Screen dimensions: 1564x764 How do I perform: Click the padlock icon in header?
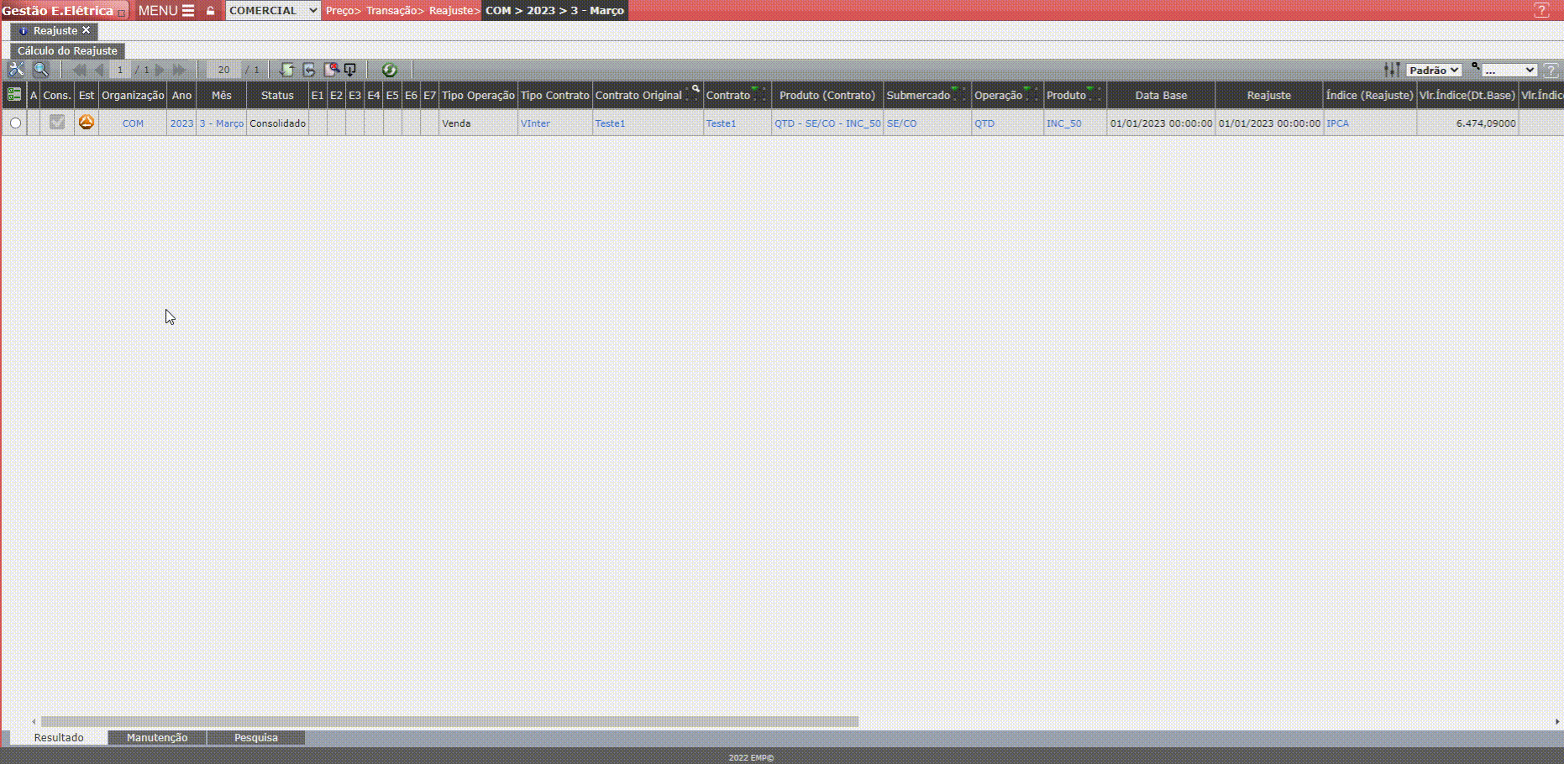tap(211, 11)
